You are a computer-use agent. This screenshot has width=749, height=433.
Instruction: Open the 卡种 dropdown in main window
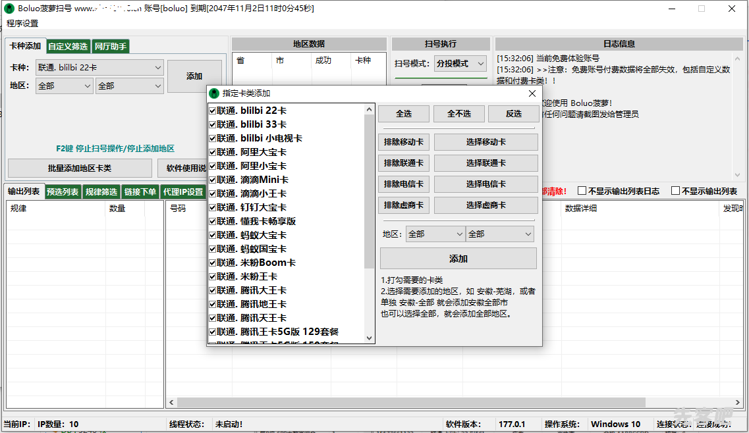click(157, 67)
